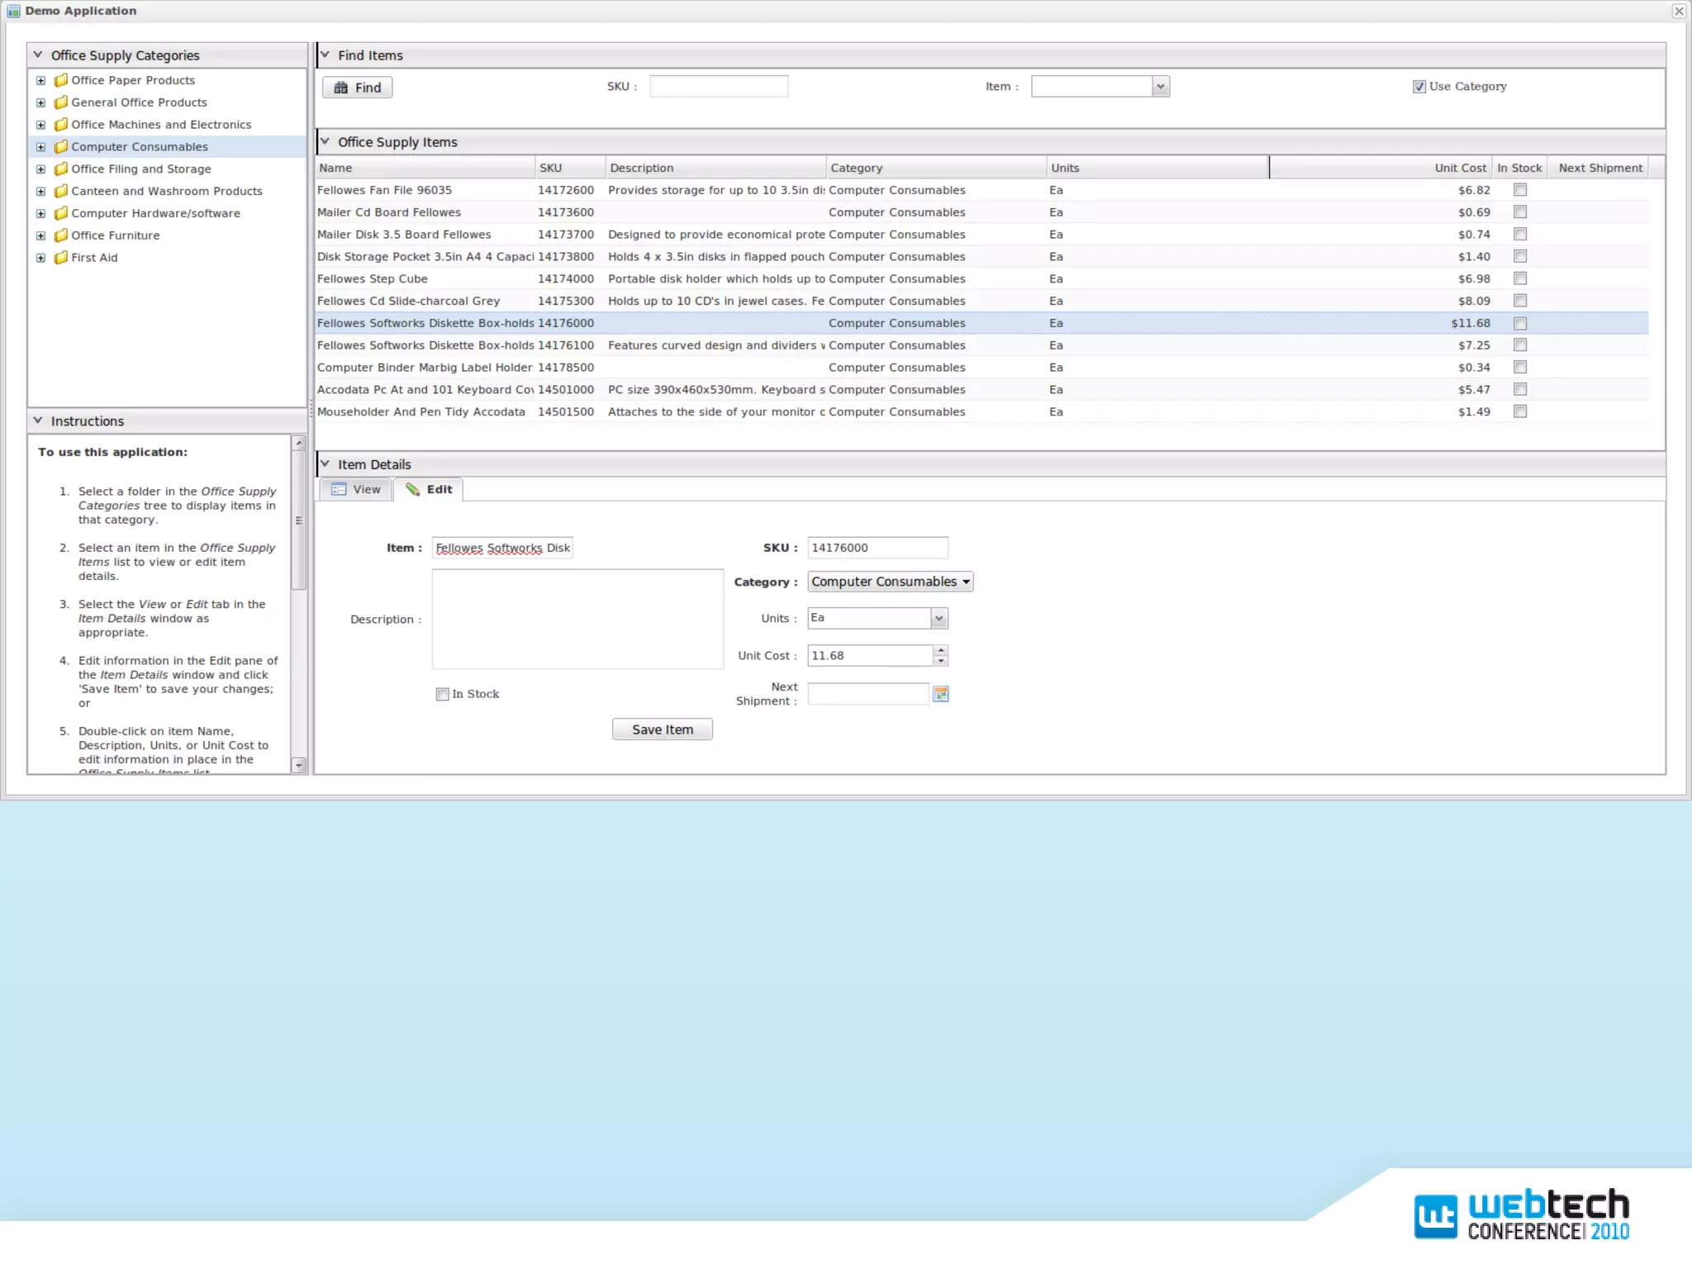
Task: Select the Edit tab
Action: (x=430, y=489)
